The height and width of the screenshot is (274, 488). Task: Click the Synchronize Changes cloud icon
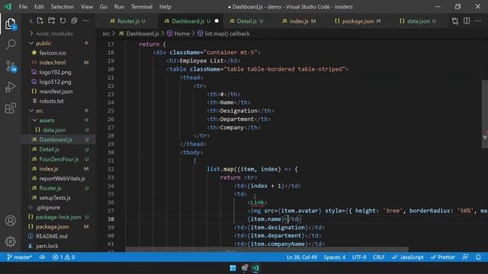42,257
